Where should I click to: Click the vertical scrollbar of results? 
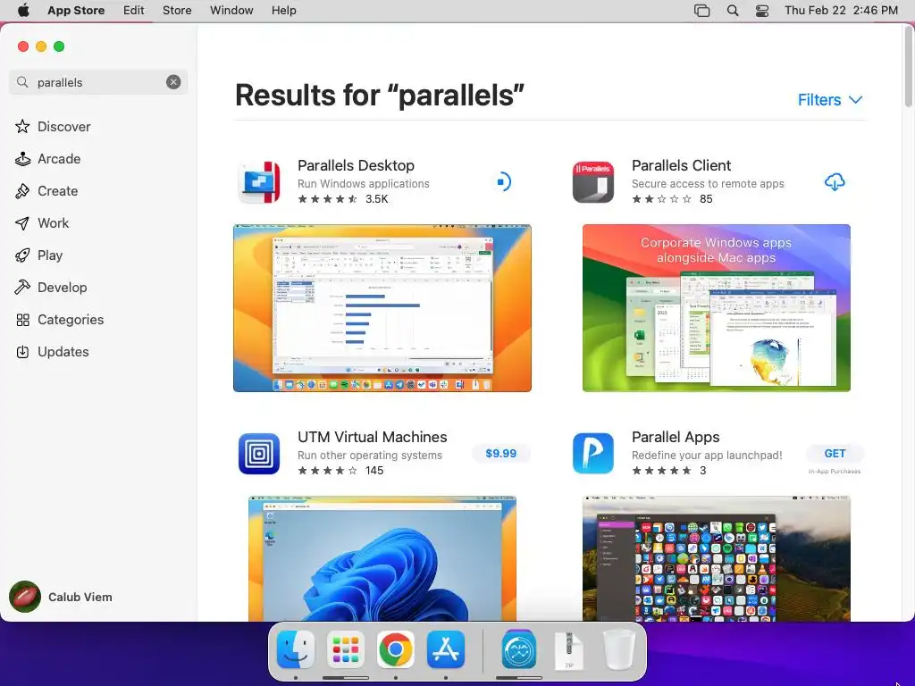[908, 67]
